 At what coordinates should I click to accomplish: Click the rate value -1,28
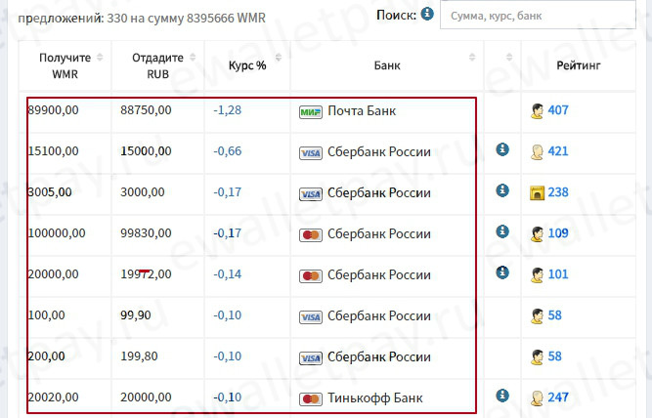[228, 110]
